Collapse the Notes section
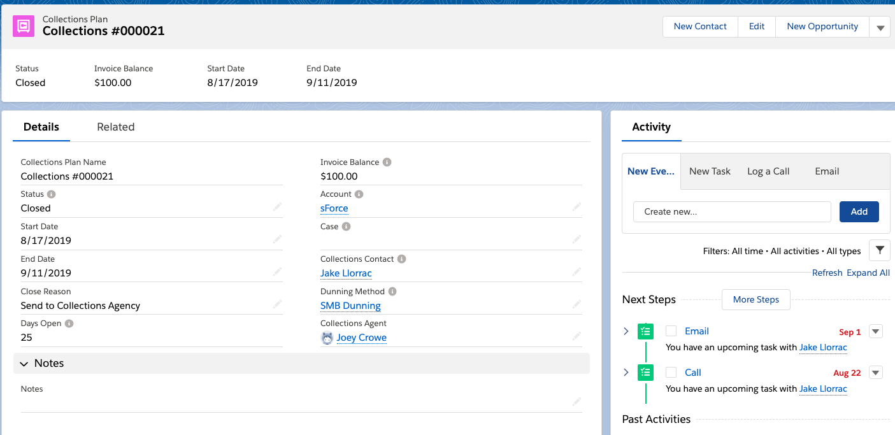Viewport: 895px width, 435px height. tap(24, 363)
